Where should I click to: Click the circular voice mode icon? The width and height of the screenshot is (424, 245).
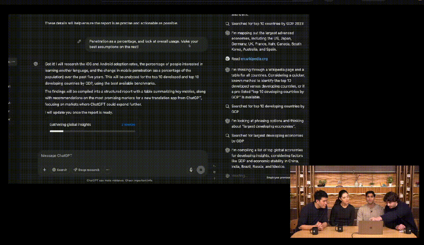(200, 169)
